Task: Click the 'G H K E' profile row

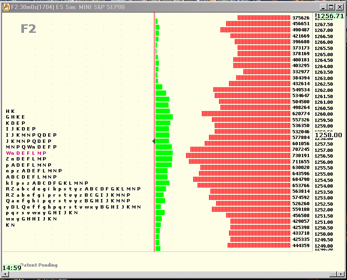Action: pos(15,117)
